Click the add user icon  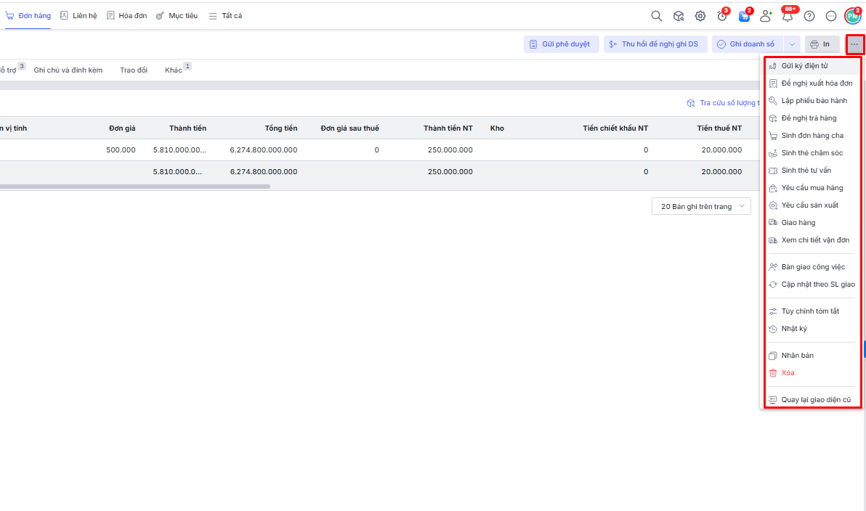pos(765,16)
